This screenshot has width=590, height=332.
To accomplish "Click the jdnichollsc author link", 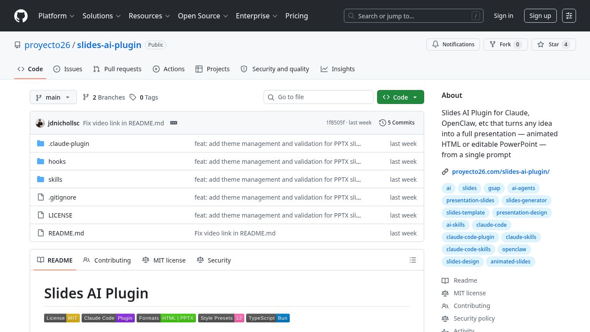I will tap(64, 123).
